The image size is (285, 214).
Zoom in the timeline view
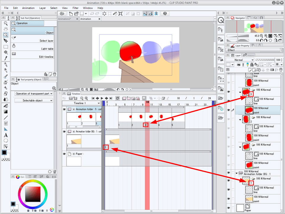pyautogui.click(x=86, y=98)
